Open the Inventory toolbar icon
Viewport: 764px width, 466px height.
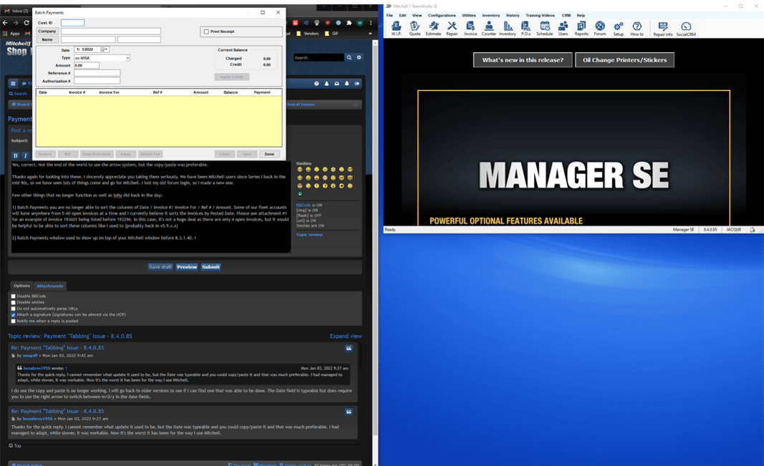507,28
